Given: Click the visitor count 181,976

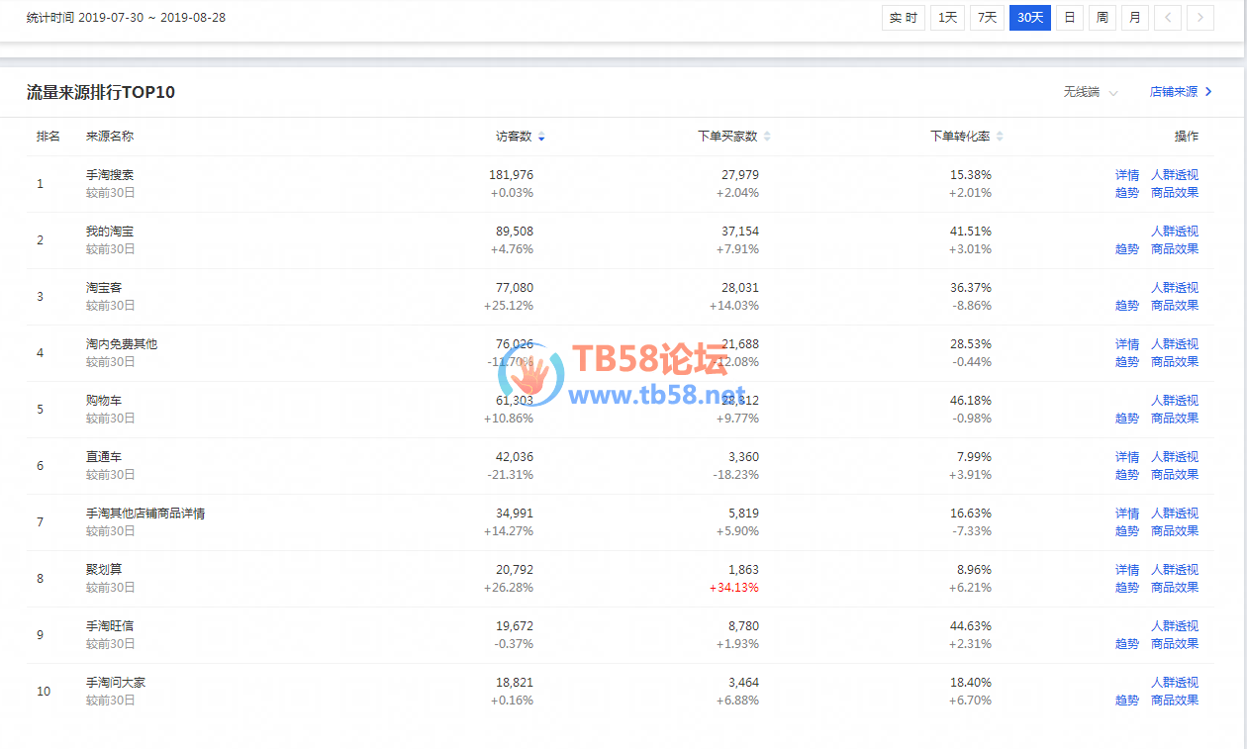Looking at the screenshot, I should coord(511,175).
